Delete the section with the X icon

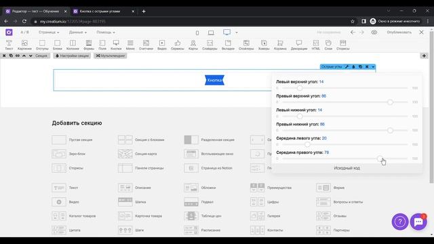(4, 56)
